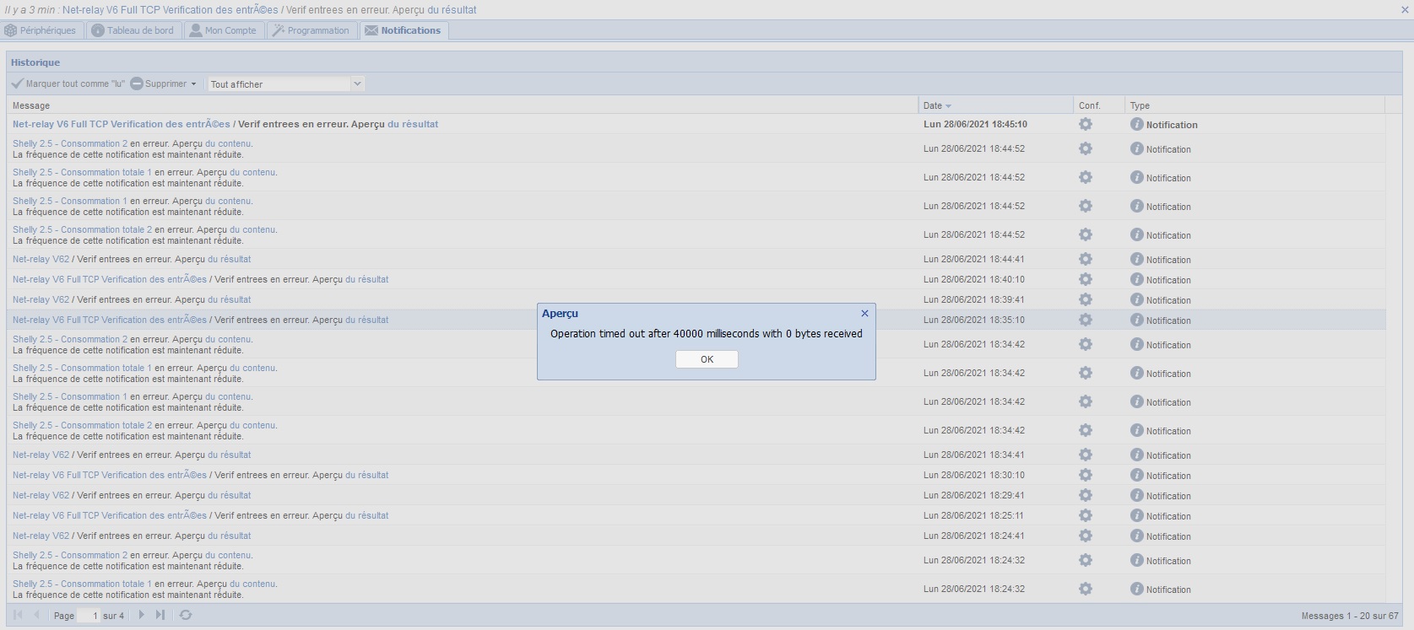Open config gear for 18:45:10 notification
The width and height of the screenshot is (1414, 630).
click(x=1086, y=124)
